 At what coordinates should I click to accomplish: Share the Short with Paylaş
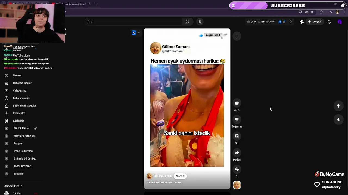[237, 153]
